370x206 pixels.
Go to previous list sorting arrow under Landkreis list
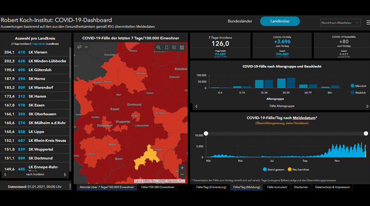[5, 175]
